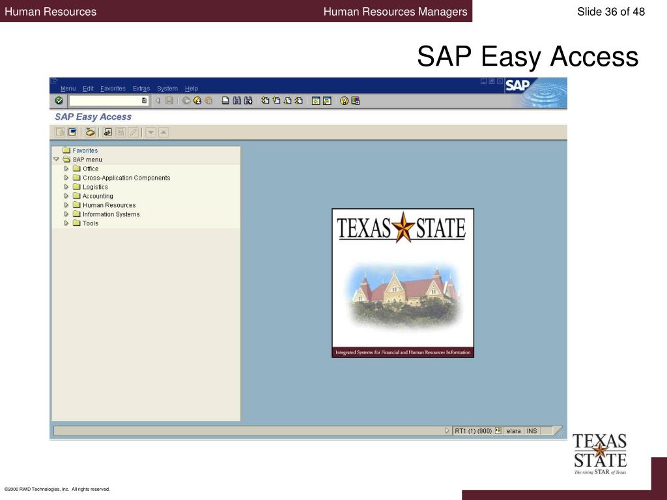Expand the Human Resources folder arrow

point(66,205)
